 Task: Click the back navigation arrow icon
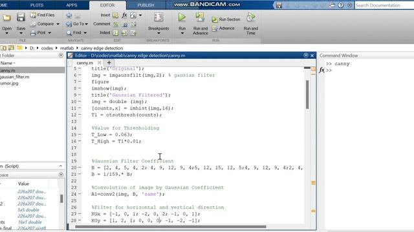[x=69, y=15]
